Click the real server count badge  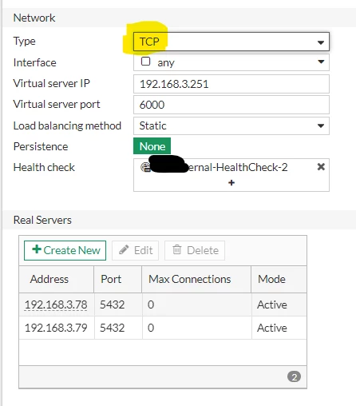click(x=294, y=376)
